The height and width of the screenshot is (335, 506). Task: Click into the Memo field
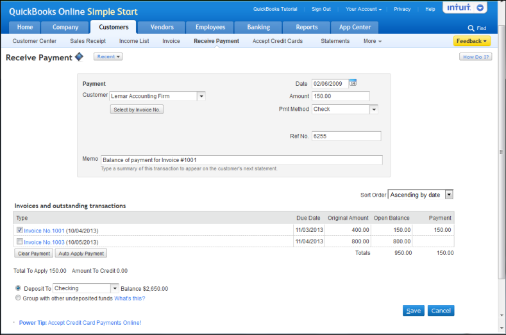(x=242, y=160)
